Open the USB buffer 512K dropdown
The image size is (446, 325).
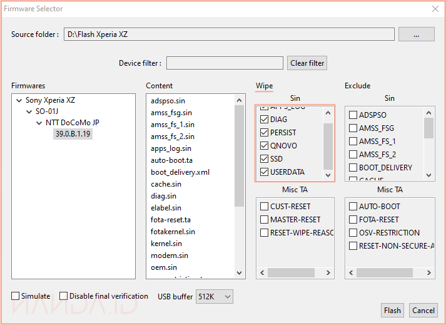point(214,296)
